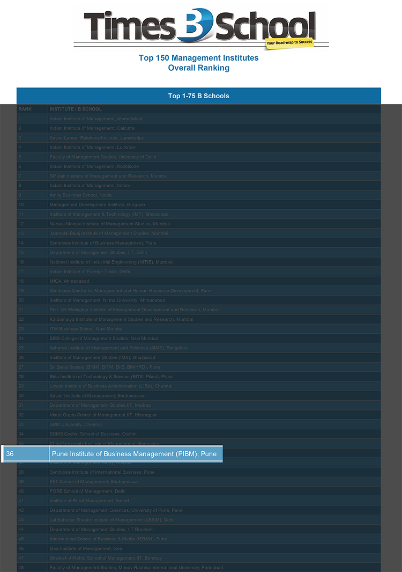402x572 pixels.
Task: Click Narsee Monjee Institute of Management Studies
Action: pos(110,224)
